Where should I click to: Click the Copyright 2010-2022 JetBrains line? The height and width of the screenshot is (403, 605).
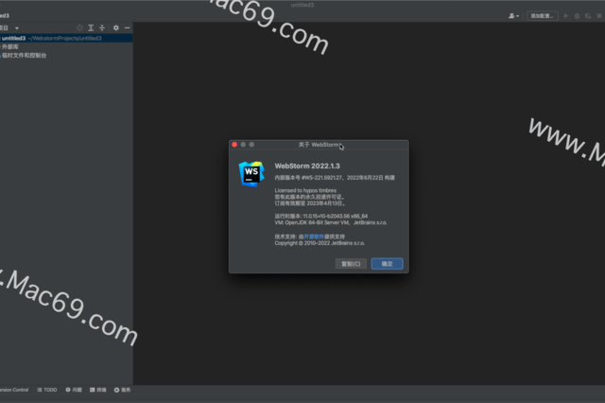(320, 243)
